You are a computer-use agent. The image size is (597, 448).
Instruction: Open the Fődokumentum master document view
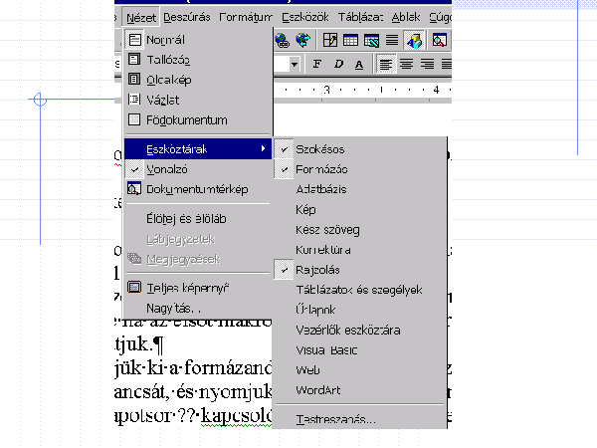pos(186,120)
